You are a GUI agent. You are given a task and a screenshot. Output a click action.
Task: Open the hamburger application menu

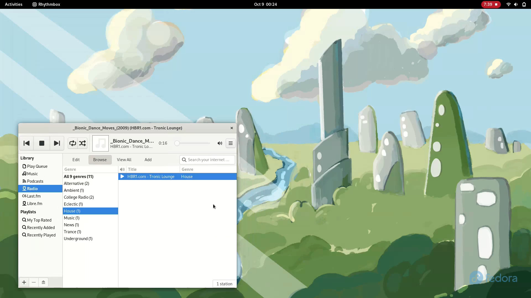point(230,143)
